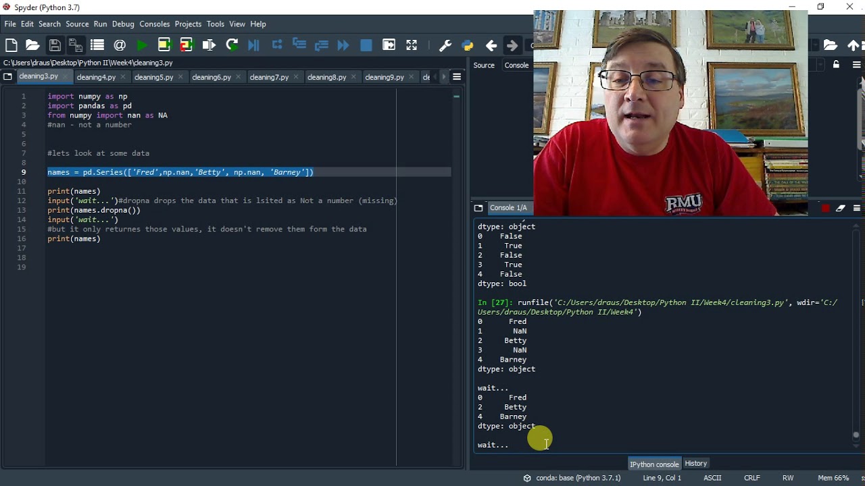This screenshot has width=865, height=486.
Task: Click debugger step return icon
Action: tap(322, 45)
